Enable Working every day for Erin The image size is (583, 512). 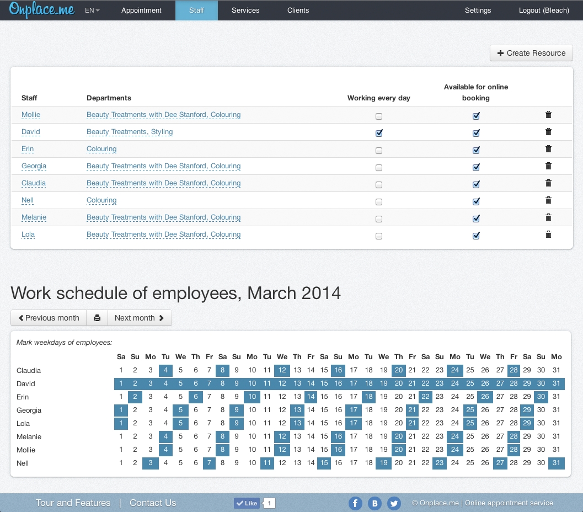(379, 151)
